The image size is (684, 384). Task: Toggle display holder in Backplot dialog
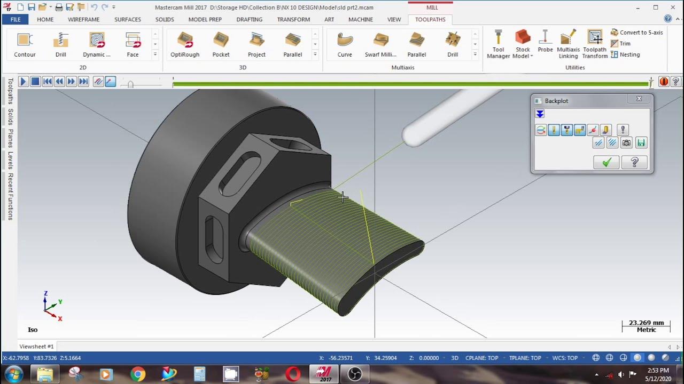point(567,130)
